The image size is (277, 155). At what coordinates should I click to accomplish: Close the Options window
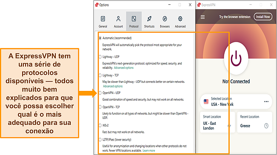point(190,5)
